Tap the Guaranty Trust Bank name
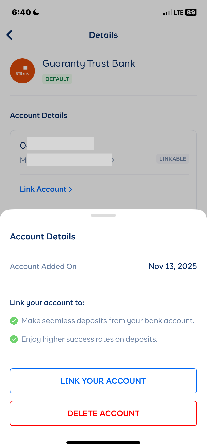The image size is (207, 448). 89,64
